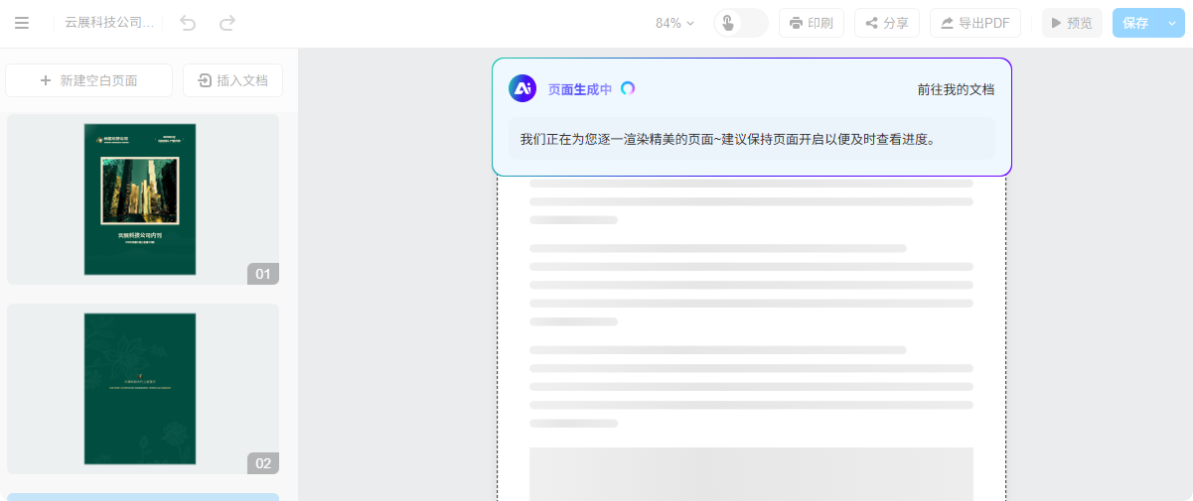
Task: Open the 84% zoom dropdown
Action: 674,23
